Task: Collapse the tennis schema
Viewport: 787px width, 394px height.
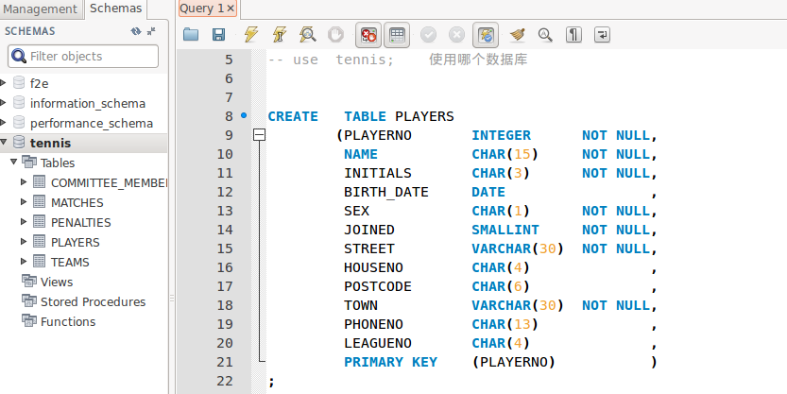Action: point(4,143)
